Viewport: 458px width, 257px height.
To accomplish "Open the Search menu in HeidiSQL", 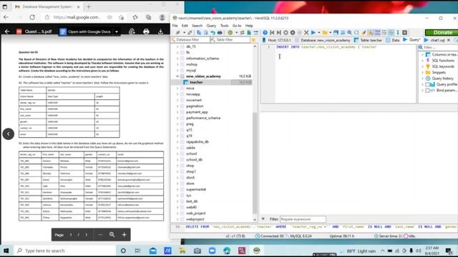I will click(x=198, y=26).
